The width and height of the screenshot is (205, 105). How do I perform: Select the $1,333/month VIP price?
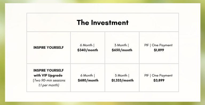123,80
